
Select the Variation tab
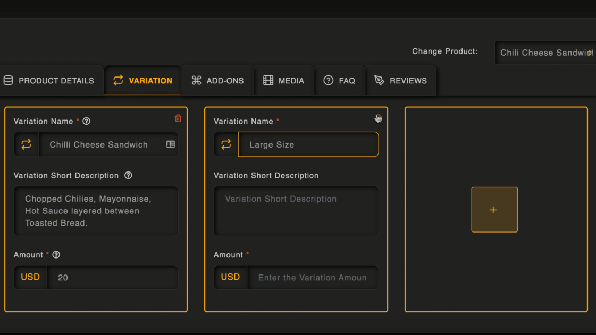(x=142, y=81)
